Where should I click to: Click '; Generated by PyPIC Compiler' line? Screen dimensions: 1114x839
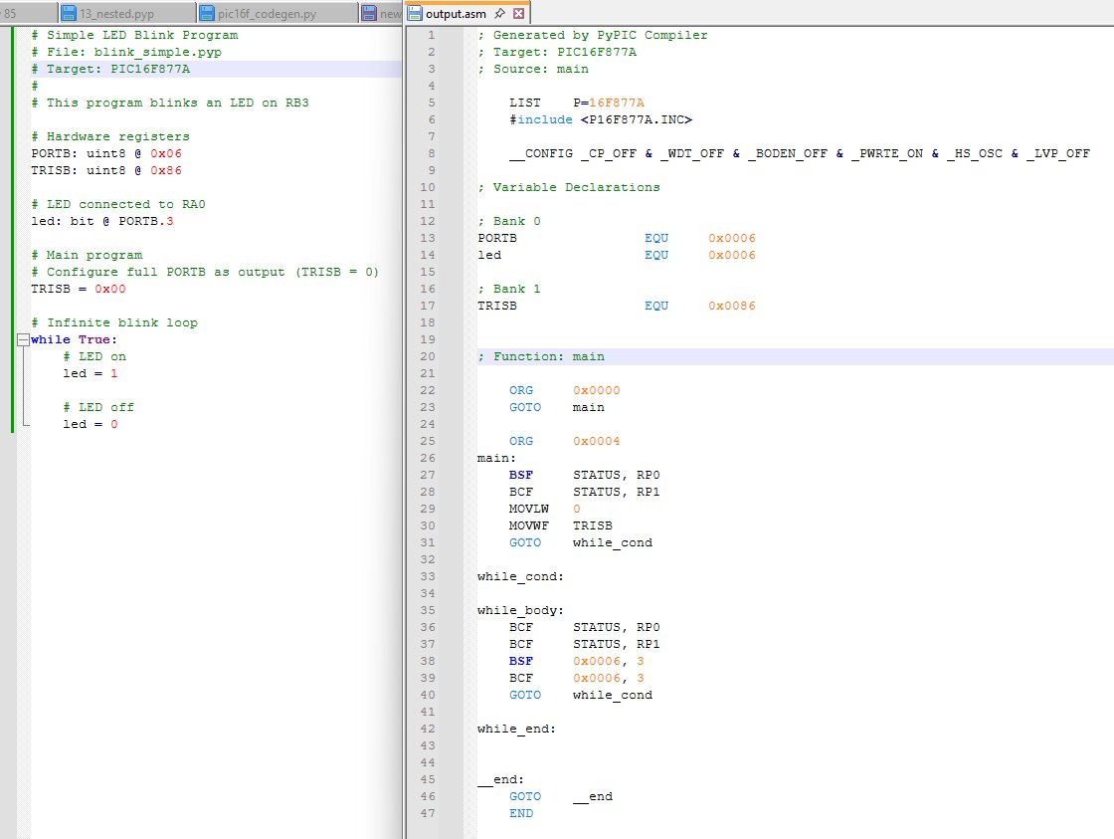(593, 35)
